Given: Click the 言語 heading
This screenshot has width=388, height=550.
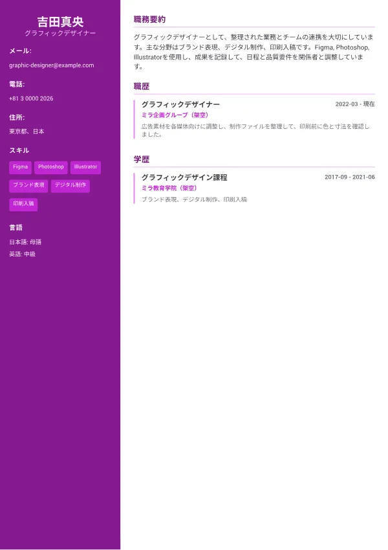Looking at the screenshot, I should click(16, 227).
